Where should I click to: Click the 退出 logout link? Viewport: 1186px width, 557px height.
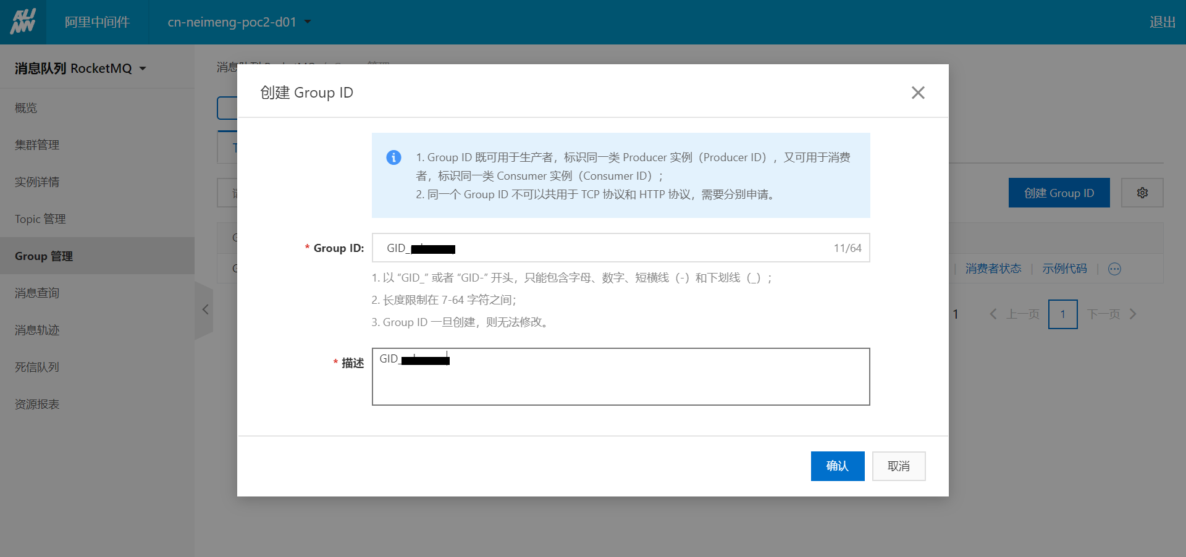pos(1162,22)
